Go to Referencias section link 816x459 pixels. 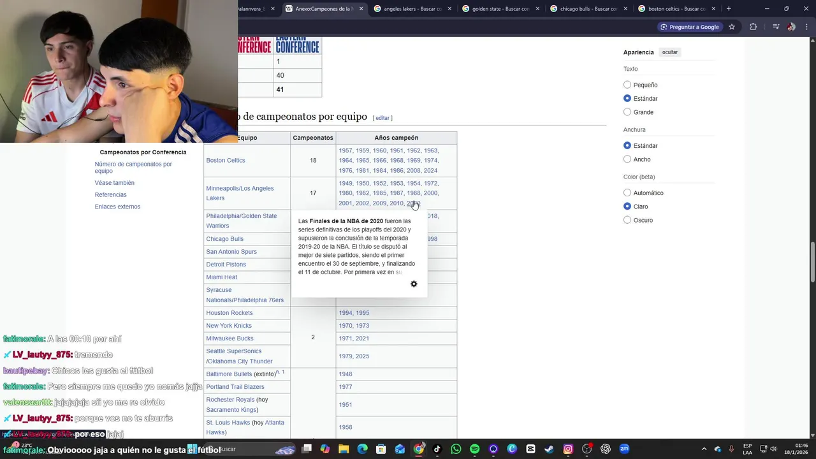110,194
